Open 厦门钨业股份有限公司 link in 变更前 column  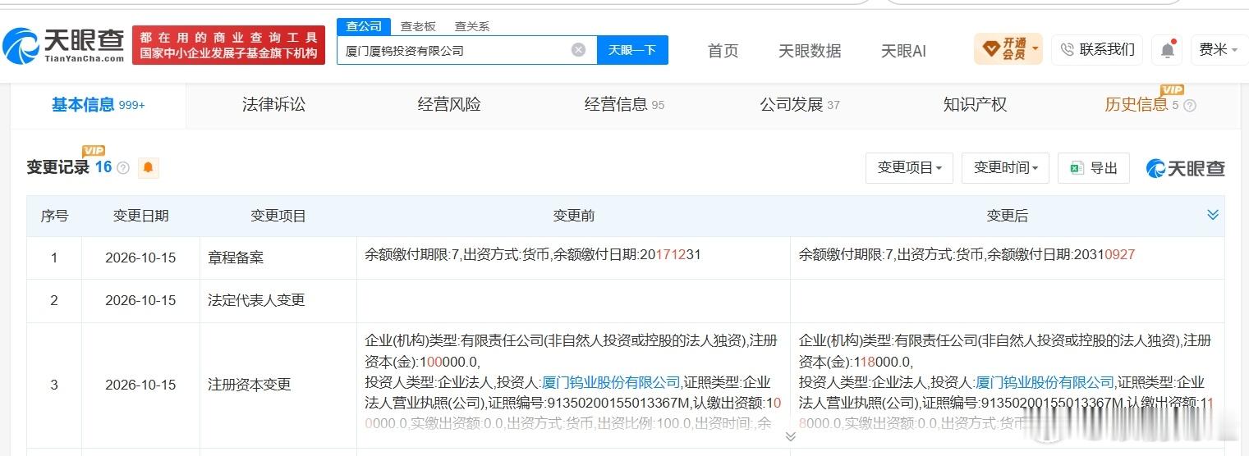tap(611, 382)
